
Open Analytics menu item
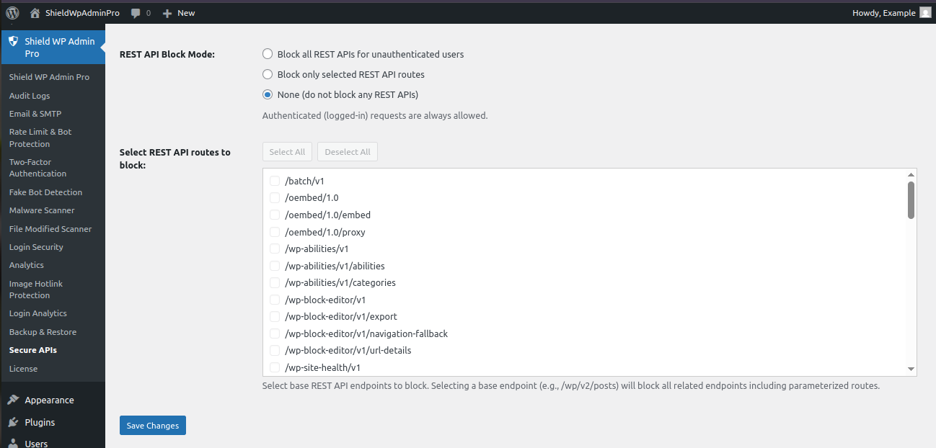[27, 265]
